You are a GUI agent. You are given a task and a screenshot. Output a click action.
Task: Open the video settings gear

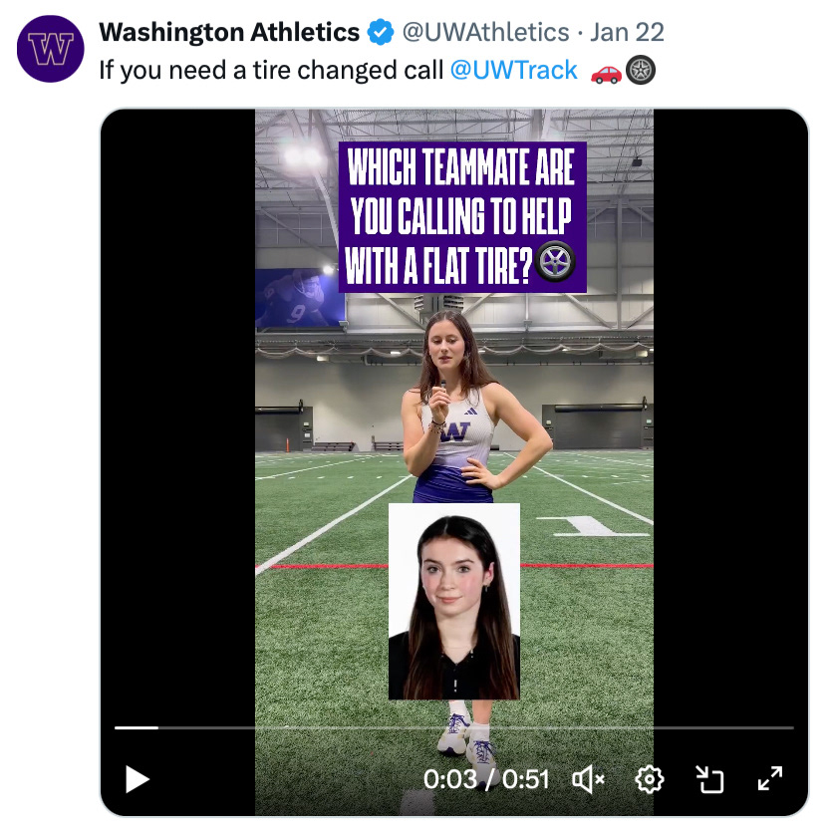tap(649, 778)
